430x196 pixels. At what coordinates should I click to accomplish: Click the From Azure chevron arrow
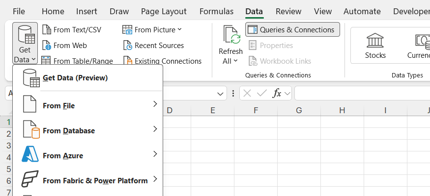click(155, 154)
